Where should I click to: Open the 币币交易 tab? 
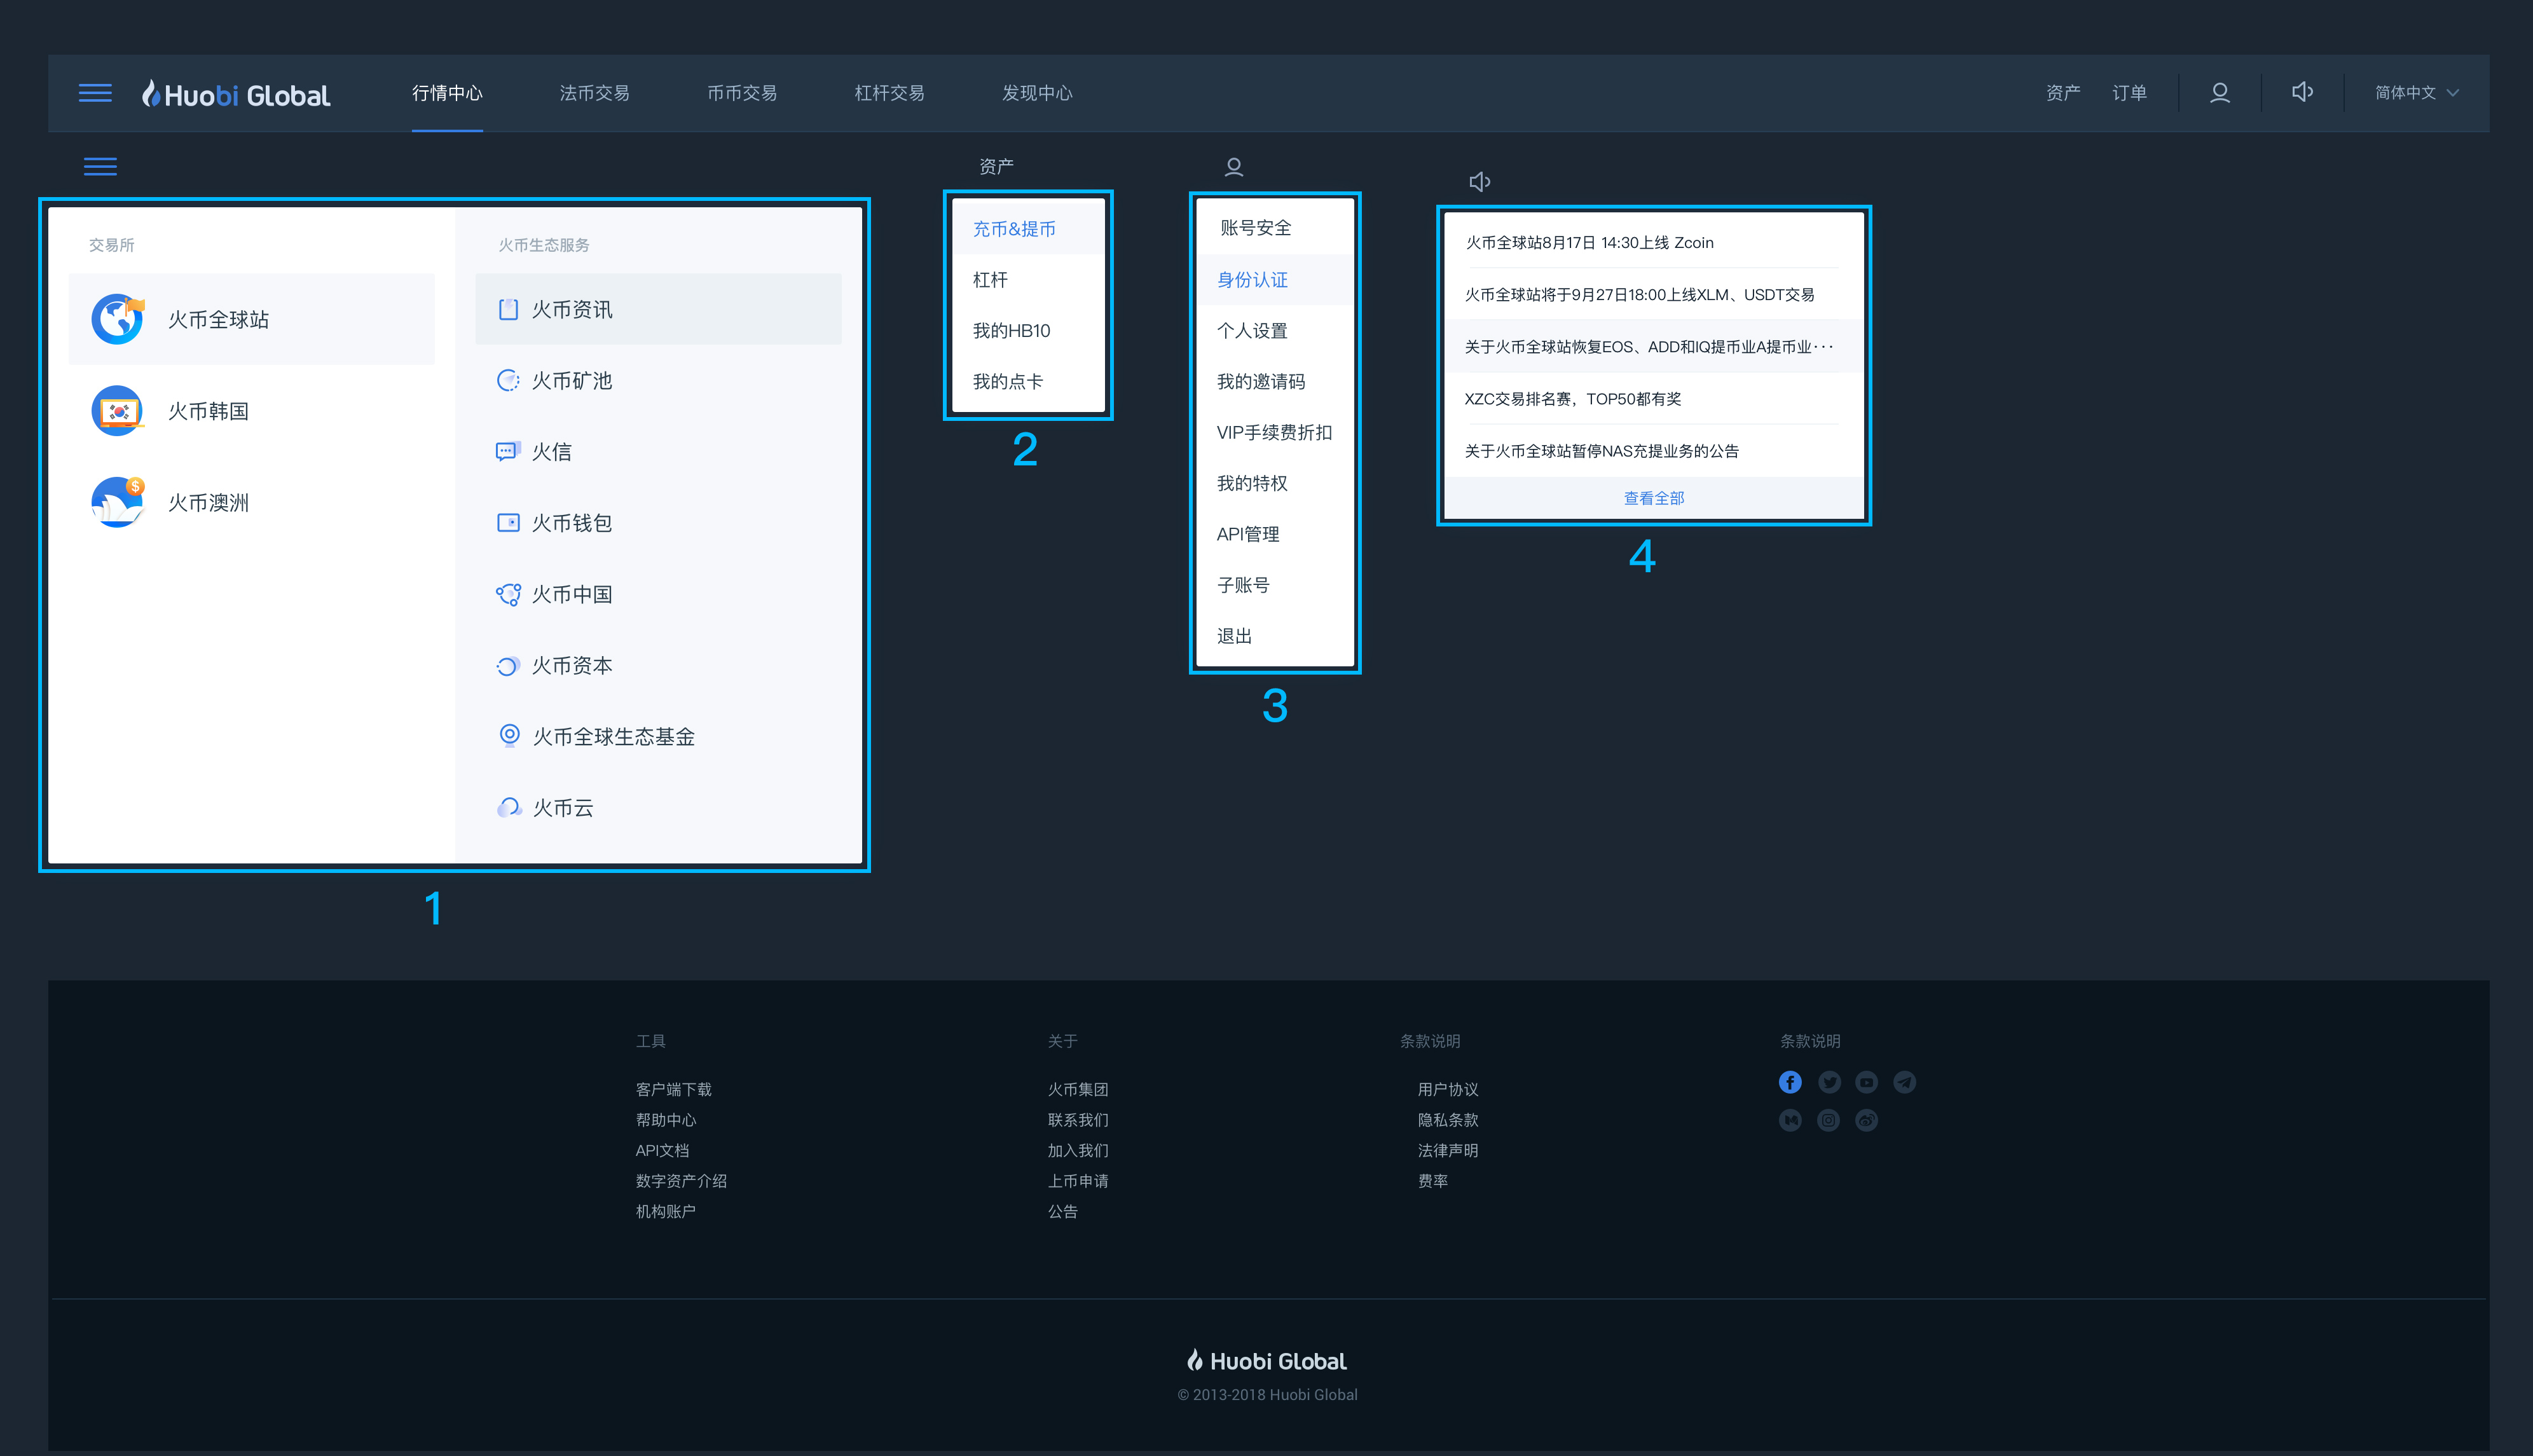pyautogui.click(x=742, y=93)
